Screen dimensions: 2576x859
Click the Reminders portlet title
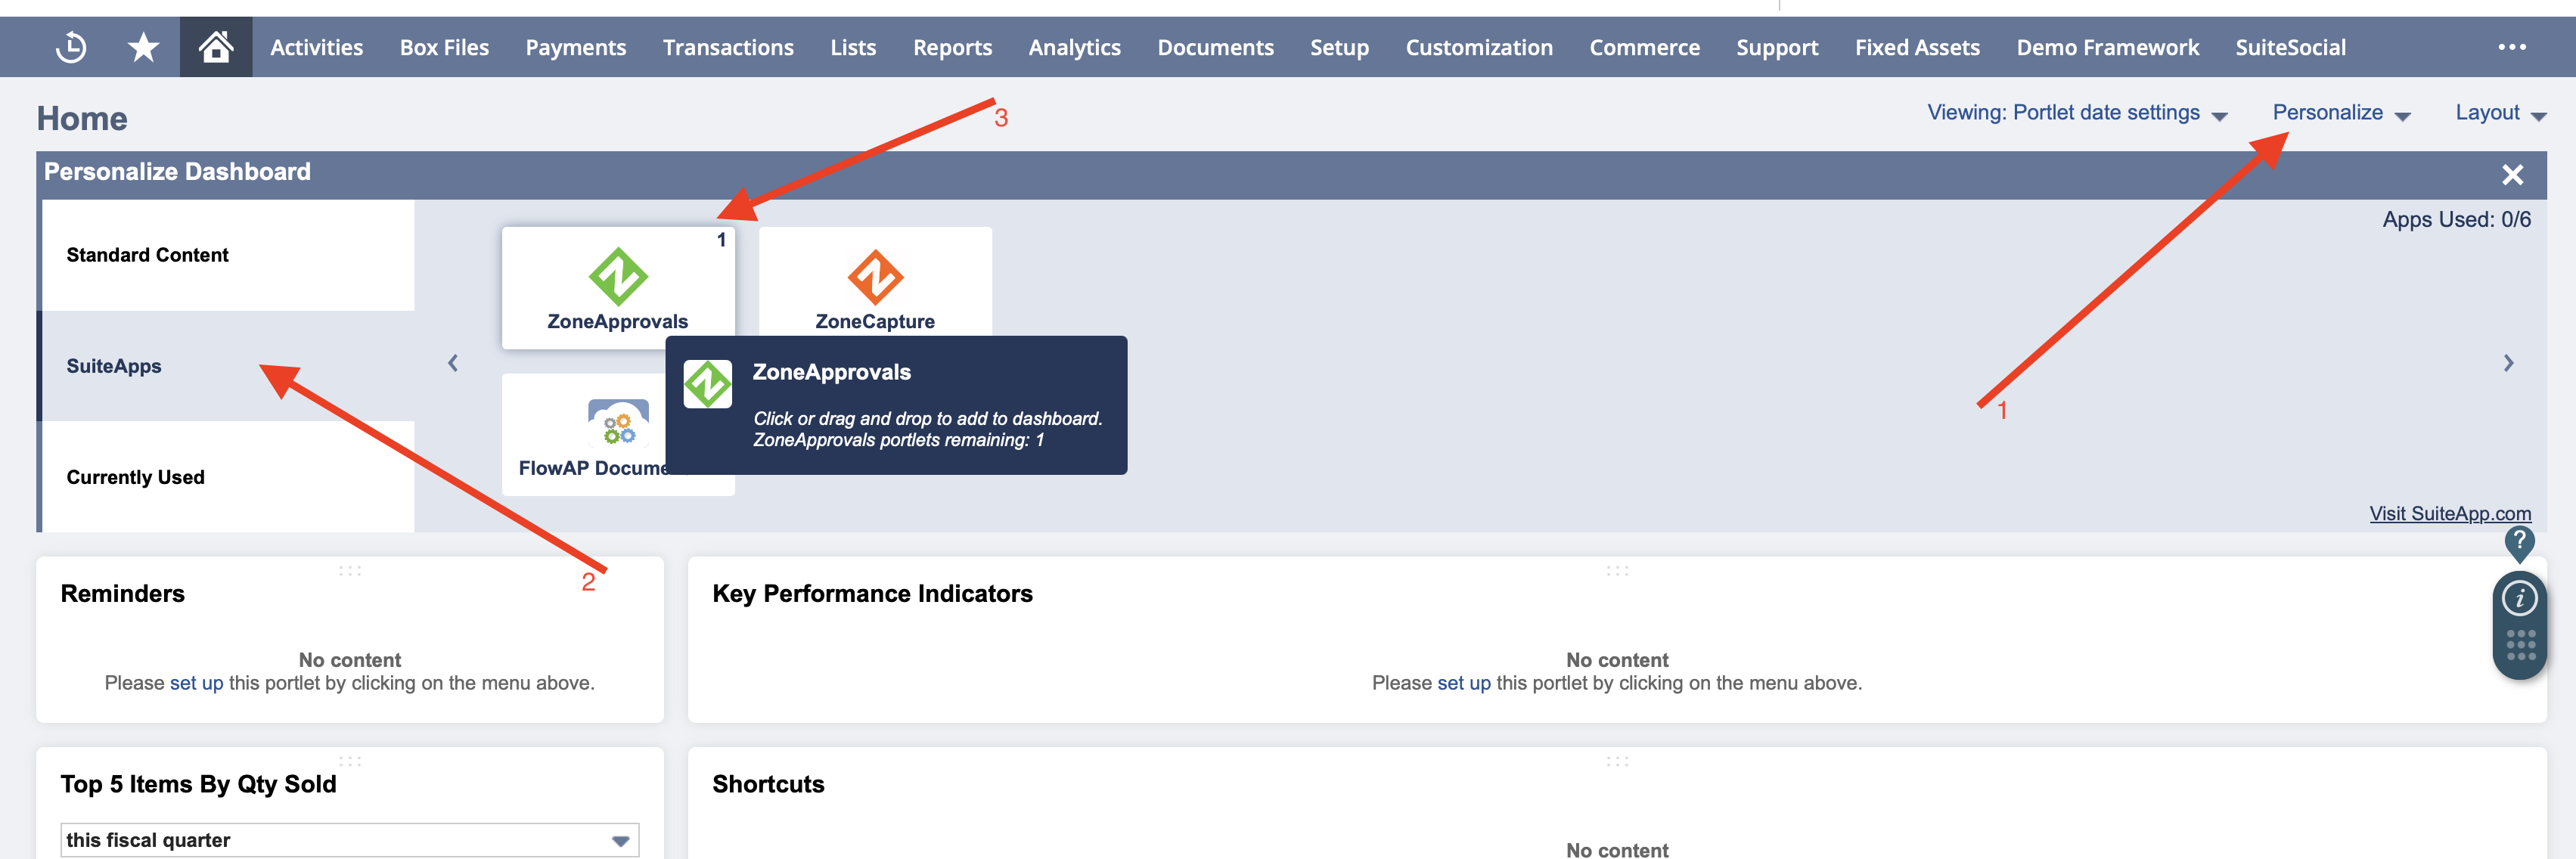coord(123,594)
